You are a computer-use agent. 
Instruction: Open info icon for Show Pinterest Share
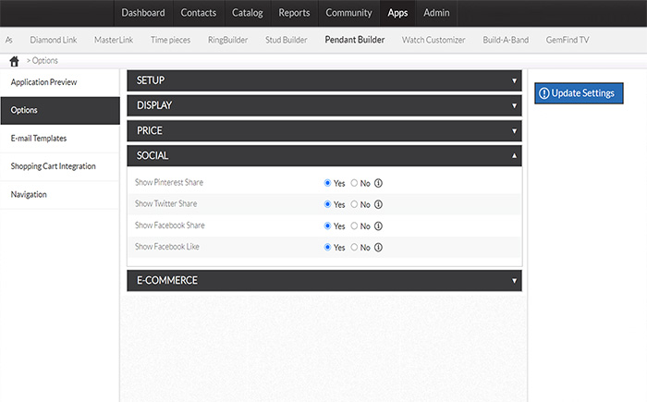[x=378, y=183]
